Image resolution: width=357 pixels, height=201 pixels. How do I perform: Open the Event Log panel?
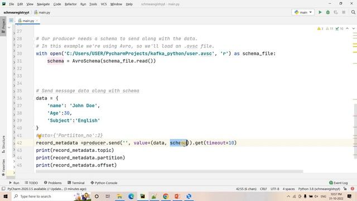(x=339, y=183)
